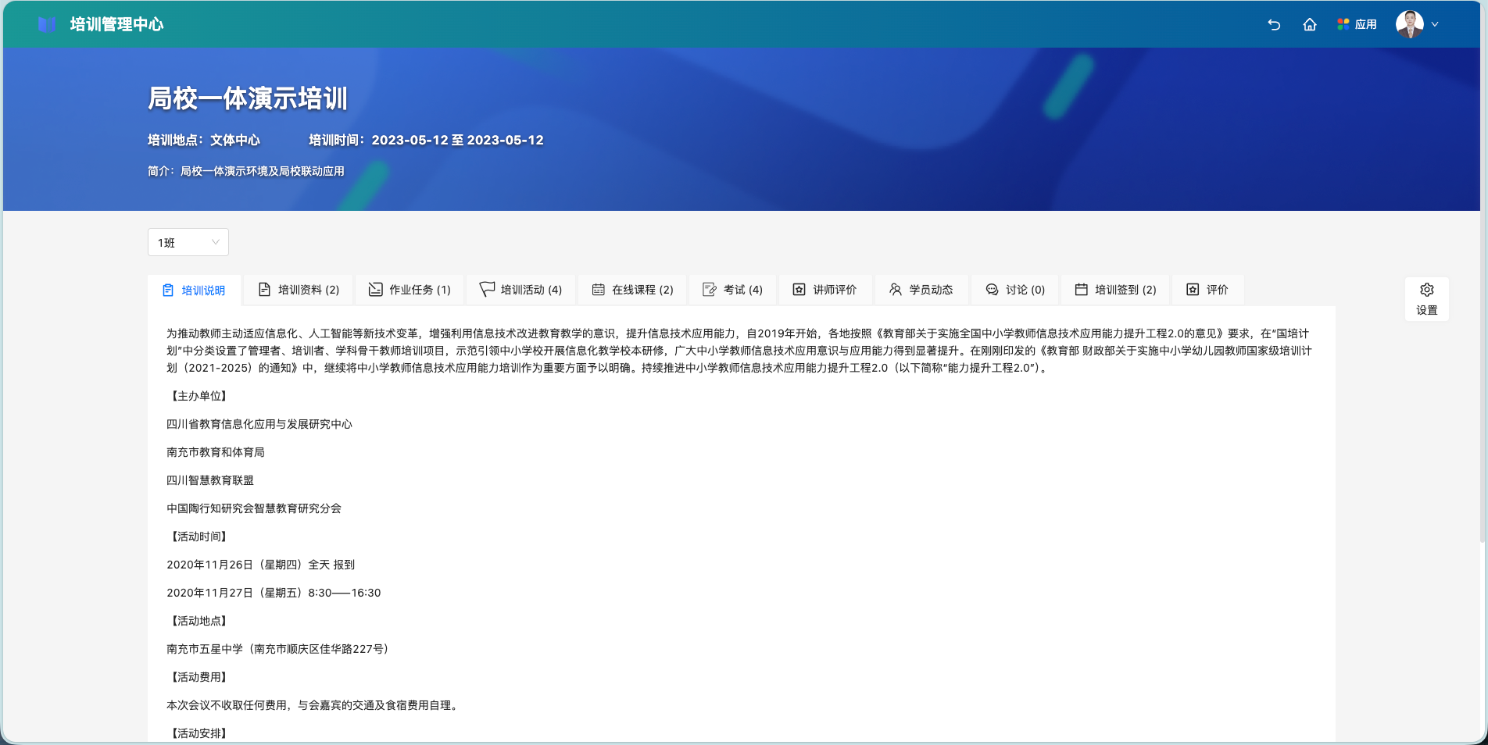The height and width of the screenshot is (745, 1488).
Task: Click the user avatar picture
Action: [1409, 24]
